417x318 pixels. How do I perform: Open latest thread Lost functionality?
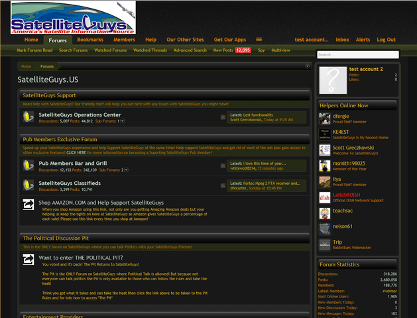click(258, 115)
